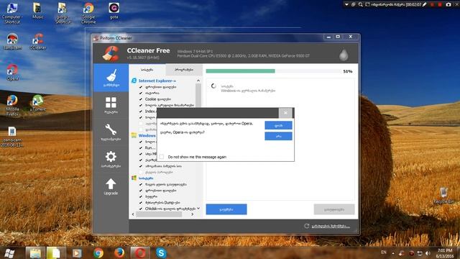
Task: Click Skype in the taskbar
Action: click(x=161, y=253)
